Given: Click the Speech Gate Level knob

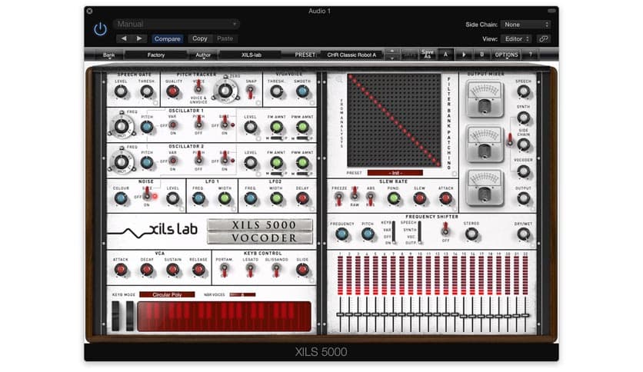Looking at the screenshot, I should point(121,91).
